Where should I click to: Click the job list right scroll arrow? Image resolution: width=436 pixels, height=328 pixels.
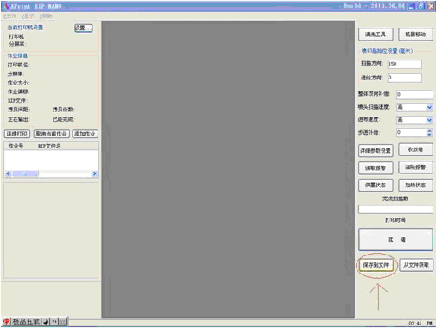point(94,173)
